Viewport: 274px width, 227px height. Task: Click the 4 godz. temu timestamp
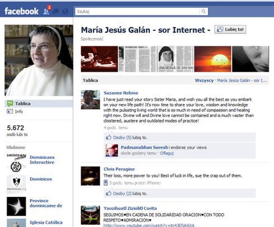[116, 127]
